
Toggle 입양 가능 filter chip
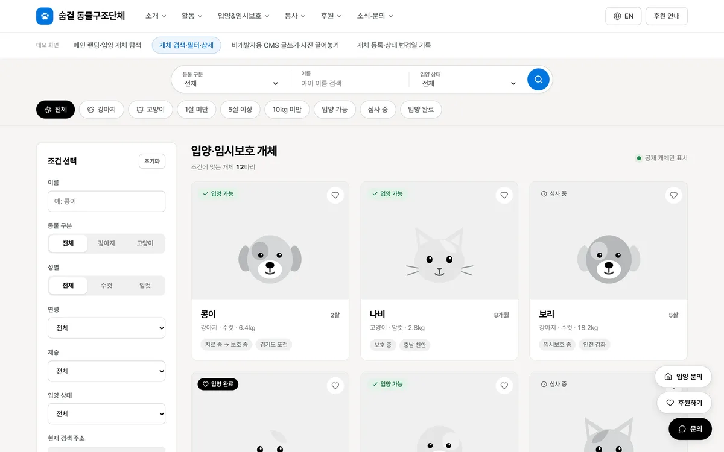(335, 110)
